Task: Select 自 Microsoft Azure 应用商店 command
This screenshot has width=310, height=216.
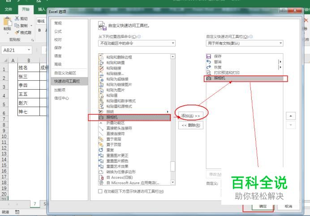Action: (134, 183)
